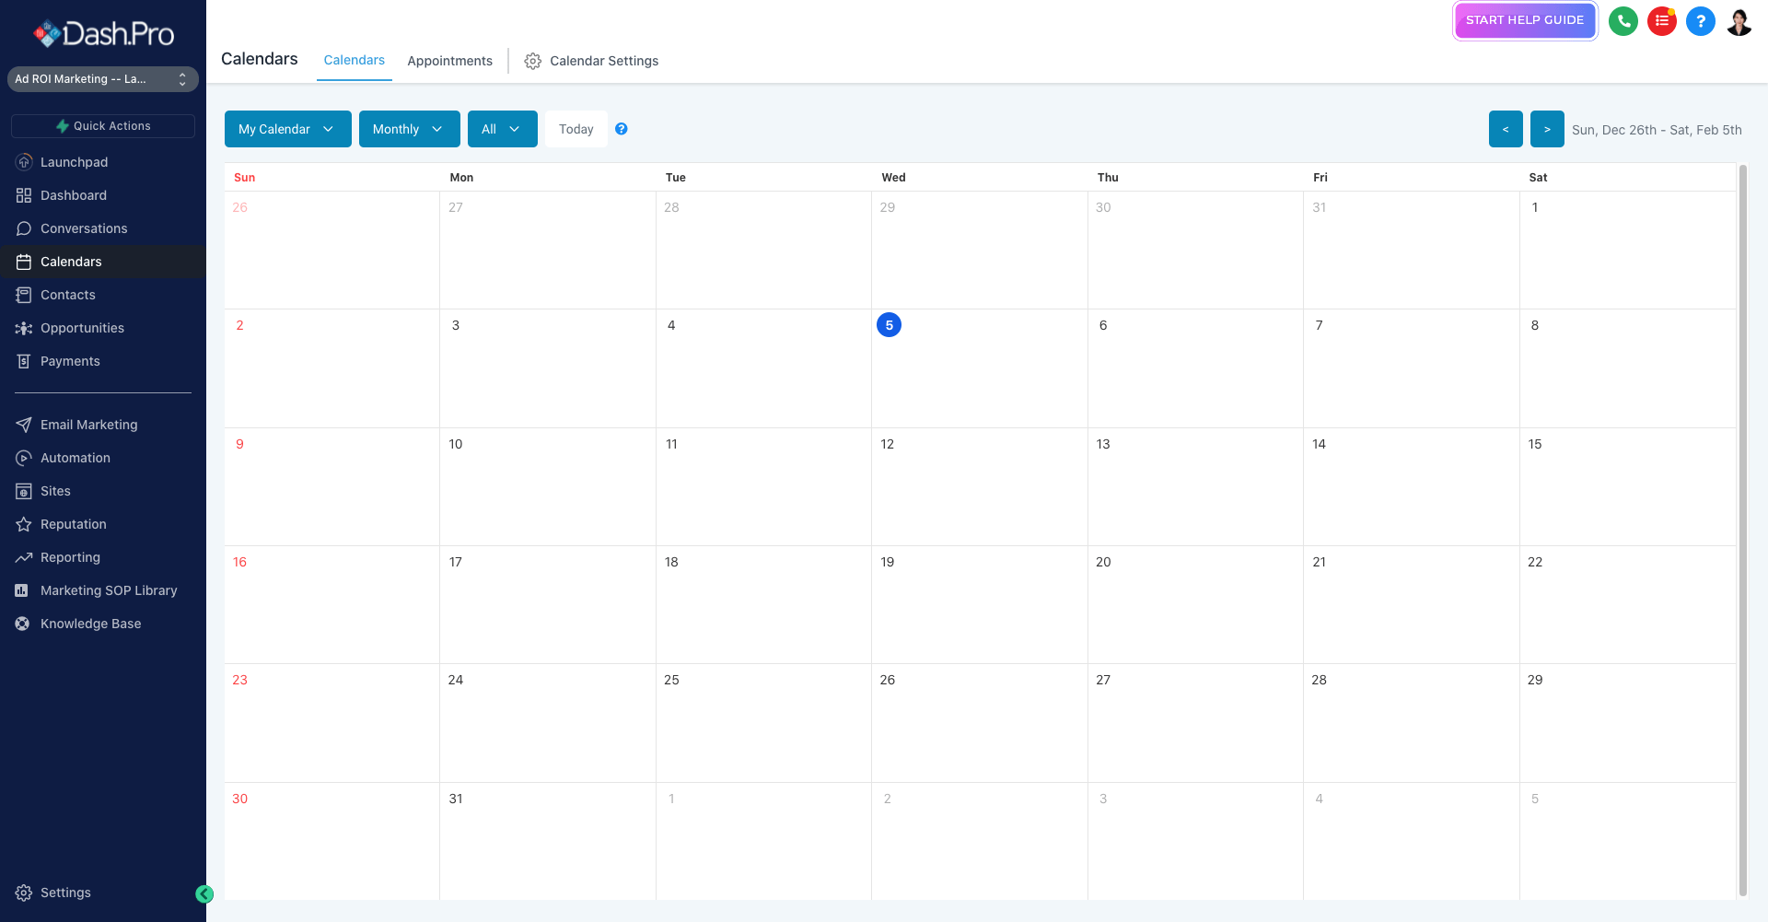Viewport: 1768px width, 922px height.
Task: Open Calendar Settings
Action: coord(591,61)
